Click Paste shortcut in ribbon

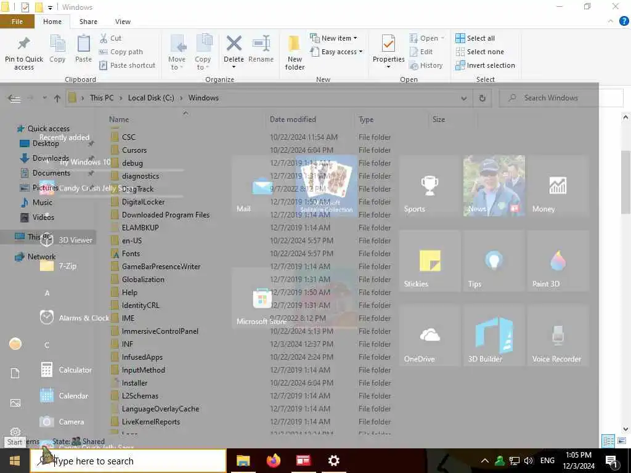tap(127, 65)
